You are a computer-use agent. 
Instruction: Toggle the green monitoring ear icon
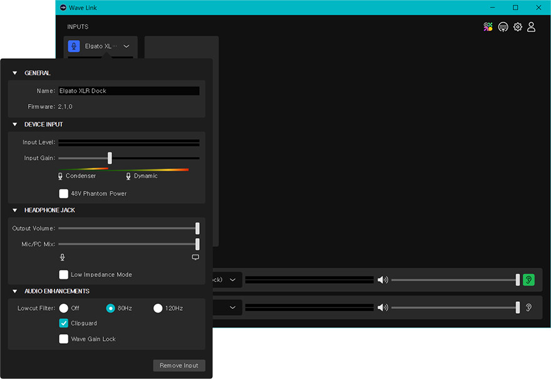(528, 279)
